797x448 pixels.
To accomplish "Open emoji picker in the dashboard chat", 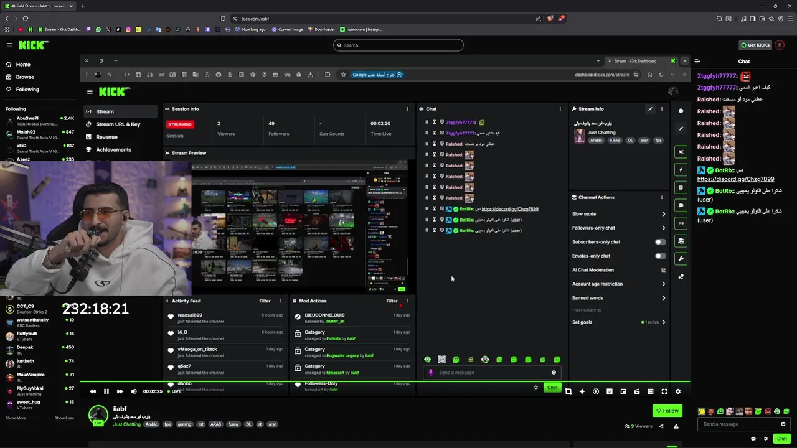I will click(554, 373).
